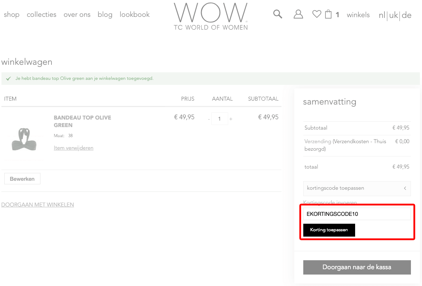Open the wishlist heart icon
This screenshot has width=422, height=286.
(x=317, y=14)
